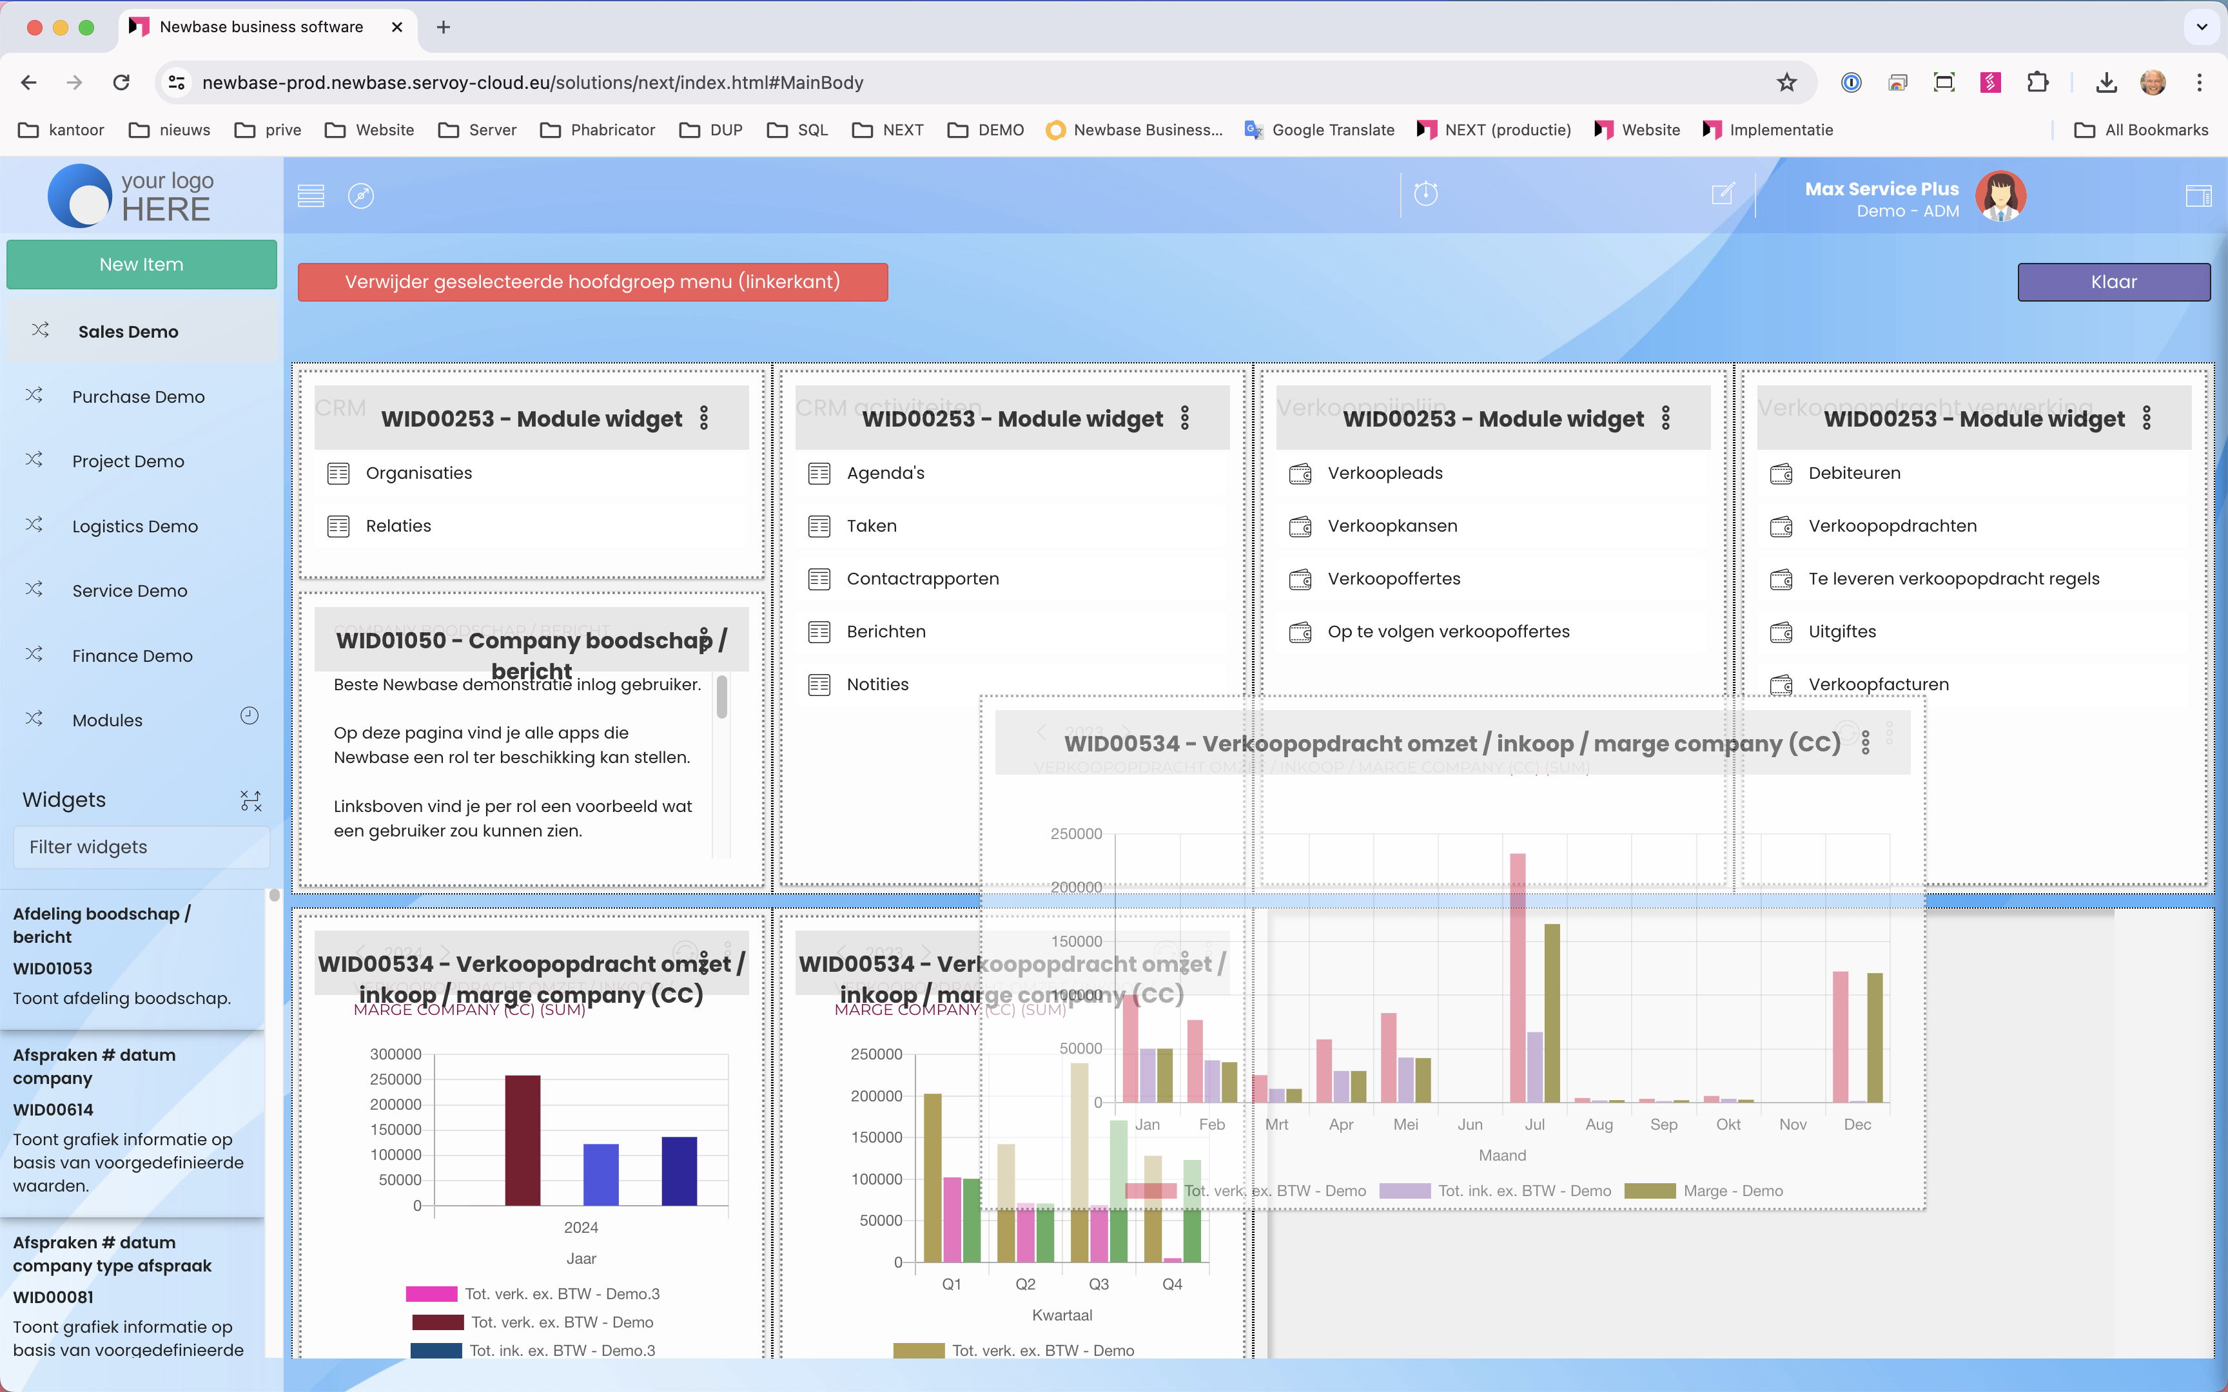This screenshot has height=1392, width=2228.
Task: Open the Verkoopoffertes module item
Action: point(1393,578)
